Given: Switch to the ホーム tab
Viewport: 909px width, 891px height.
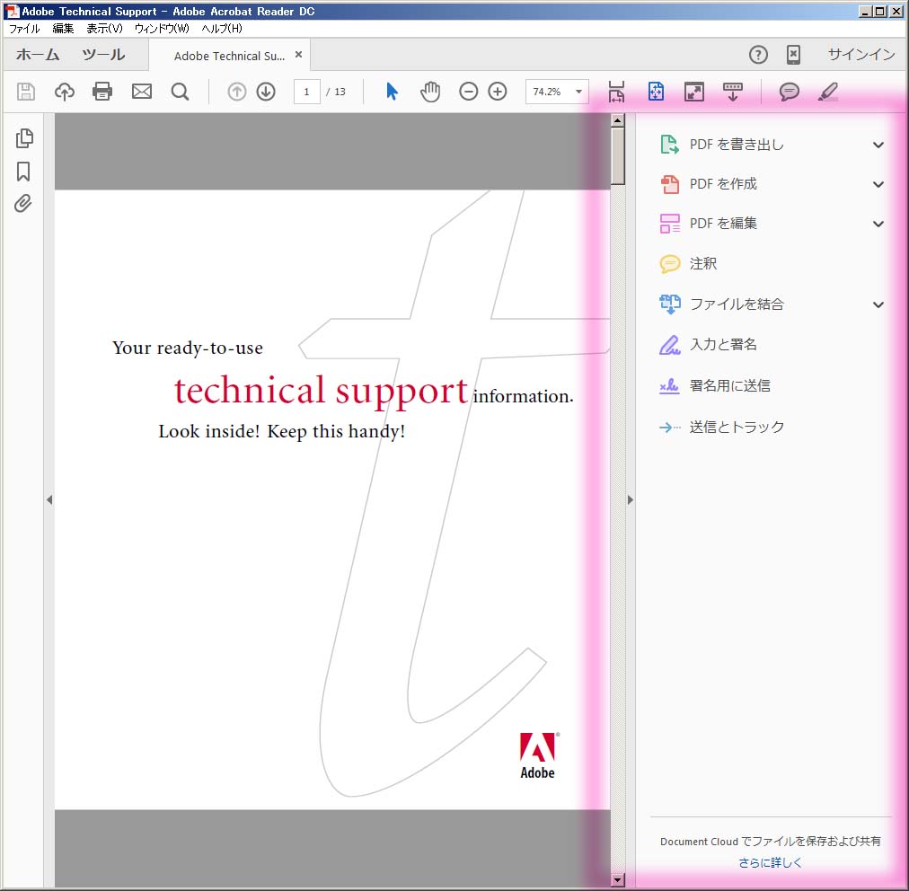Looking at the screenshot, I should tap(38, 55).
